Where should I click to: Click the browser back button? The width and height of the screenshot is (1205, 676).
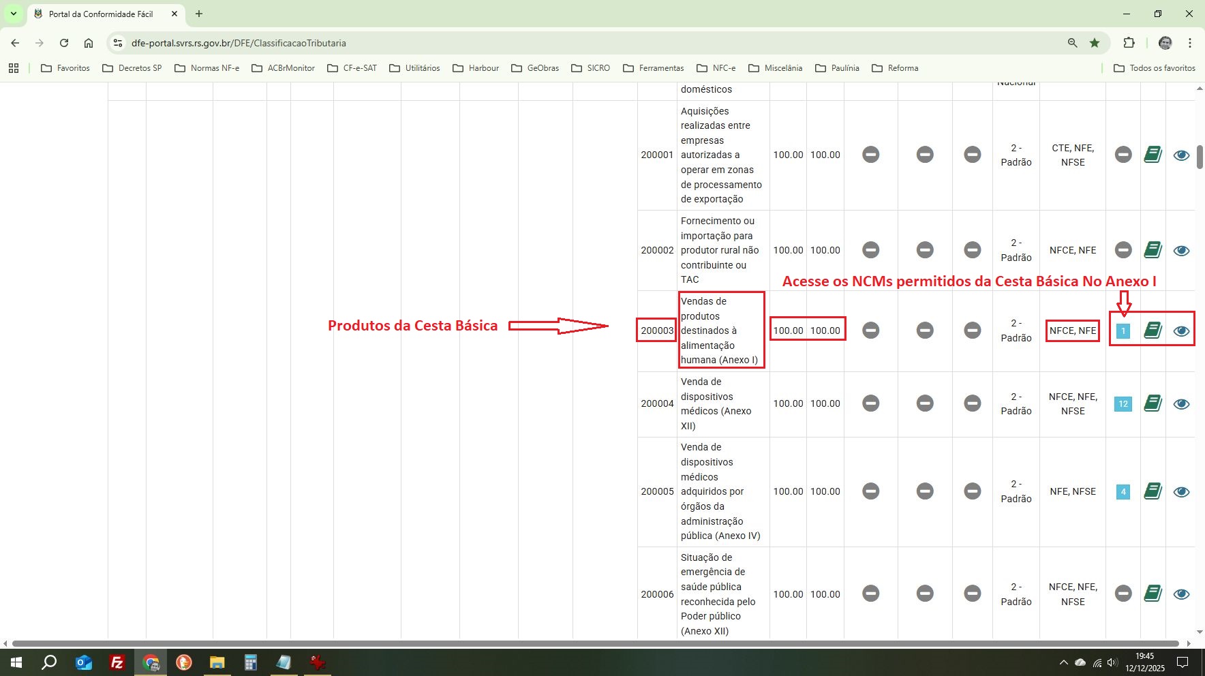[x=15, y=42]
